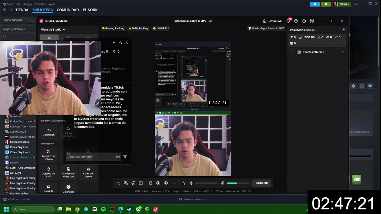
Task: Open Steam TIENDA tab
Action: click(22, 10)
